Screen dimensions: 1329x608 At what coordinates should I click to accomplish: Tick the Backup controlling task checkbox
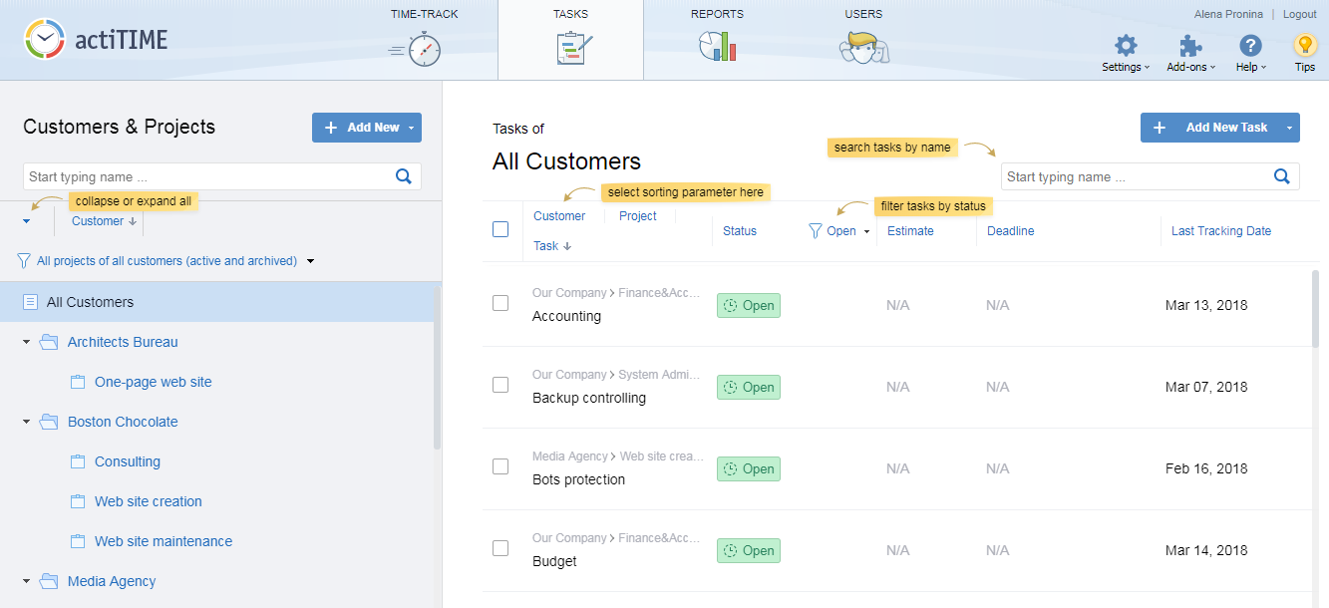click(500, 385)
